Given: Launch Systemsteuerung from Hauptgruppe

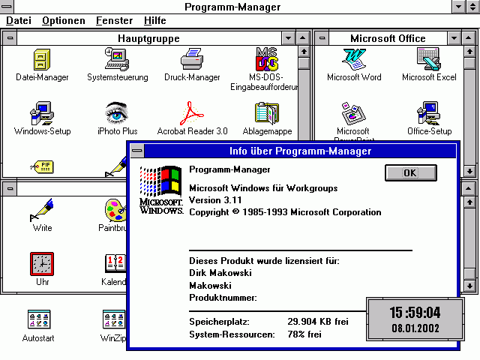Looking at the screenshot, I should pyautogui.click(x=117, y=60).
